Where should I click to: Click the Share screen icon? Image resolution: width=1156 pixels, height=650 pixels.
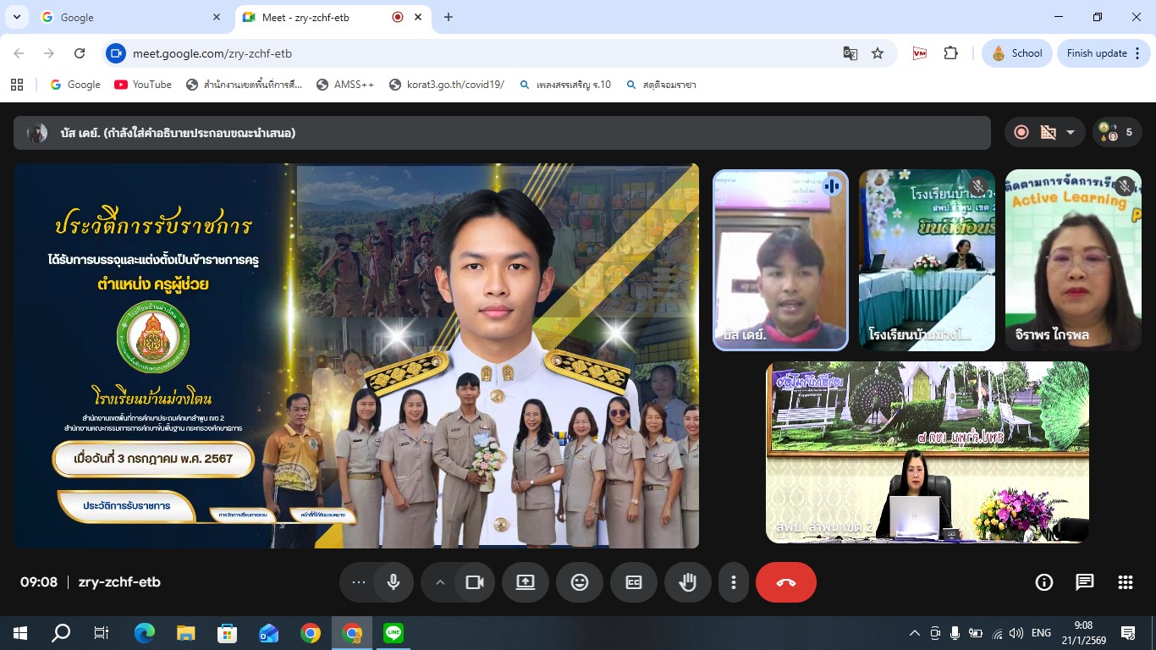click(x=525, y=582)
